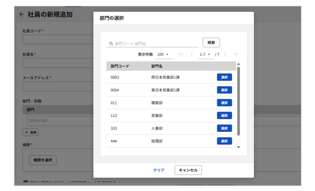Screen dimensions: 315x191
Task: Open the 表示件数 100 dropdown
Action: pos(163,54)
